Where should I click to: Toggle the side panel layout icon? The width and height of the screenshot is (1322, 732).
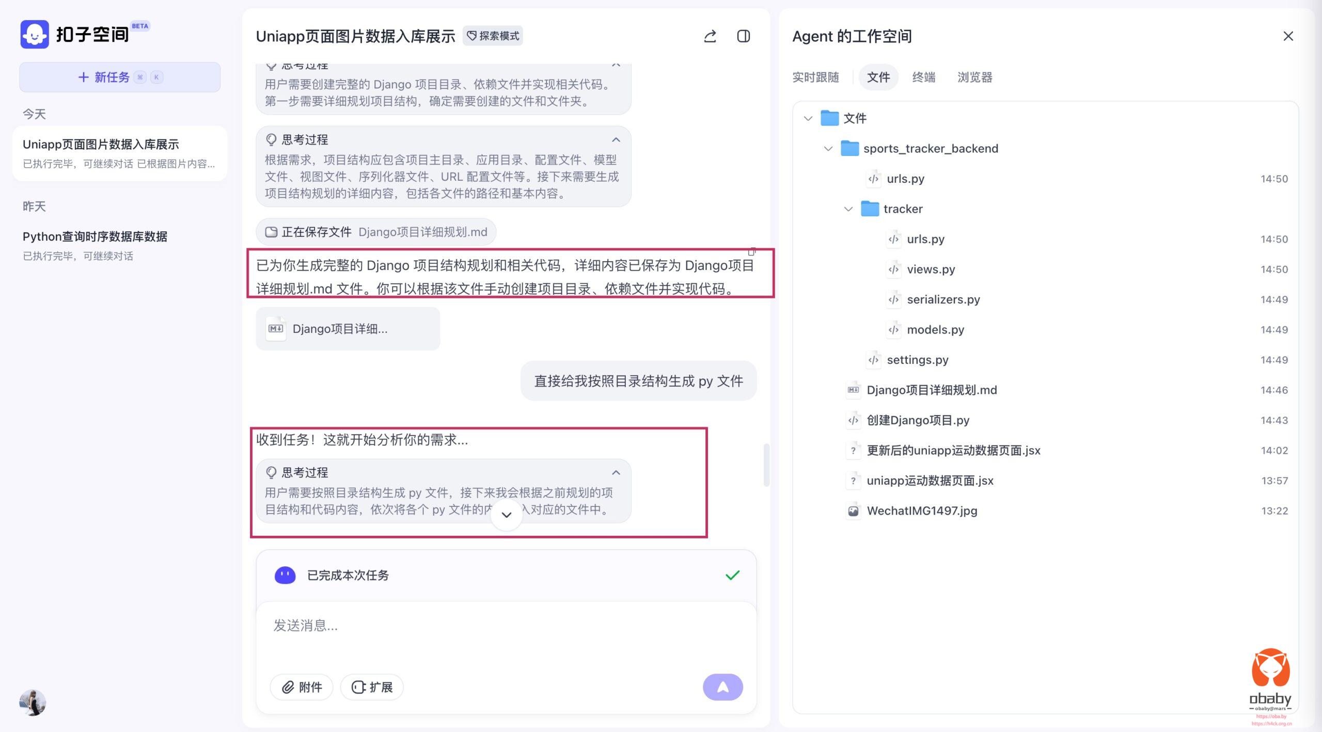pos(743,36)
